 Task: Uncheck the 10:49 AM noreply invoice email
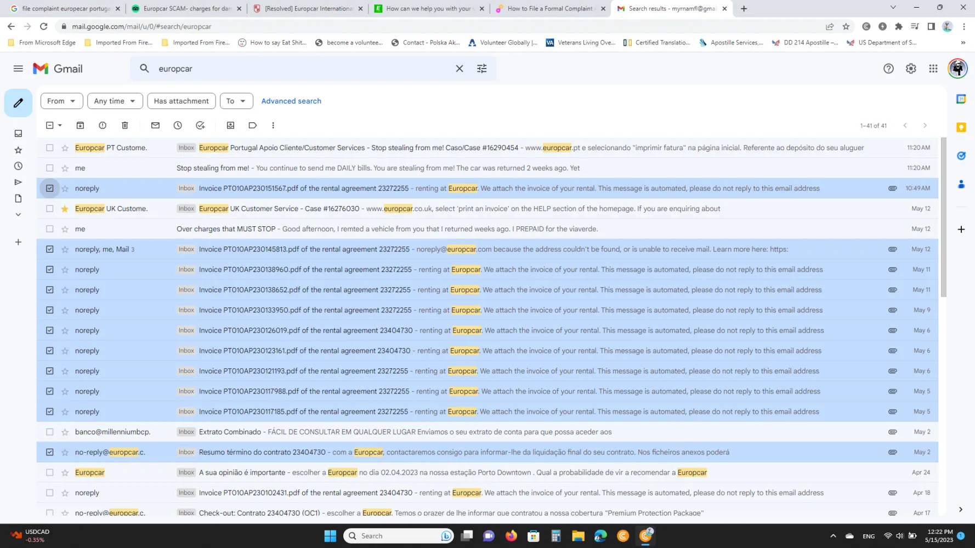click(50, 188)
